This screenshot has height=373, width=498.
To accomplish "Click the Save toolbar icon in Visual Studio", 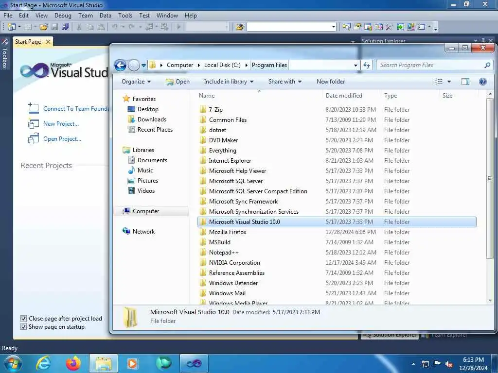I will coord(54,27).
